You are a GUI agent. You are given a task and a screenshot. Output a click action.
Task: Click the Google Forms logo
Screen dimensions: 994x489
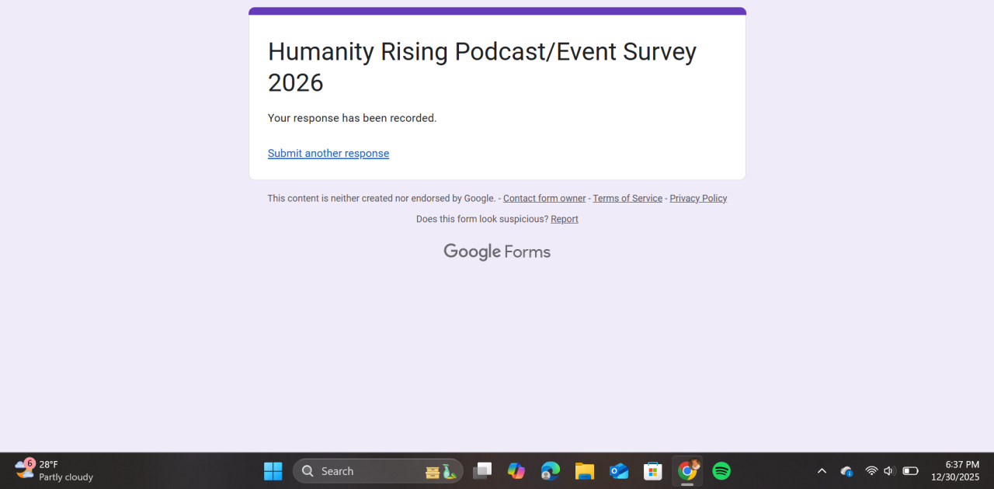[x=497, y=251]
